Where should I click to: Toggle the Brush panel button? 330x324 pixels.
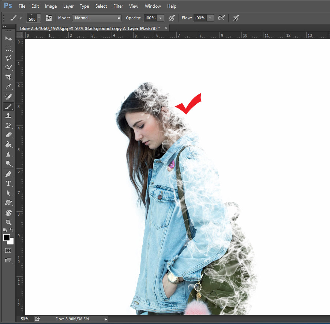coord(49,18)
